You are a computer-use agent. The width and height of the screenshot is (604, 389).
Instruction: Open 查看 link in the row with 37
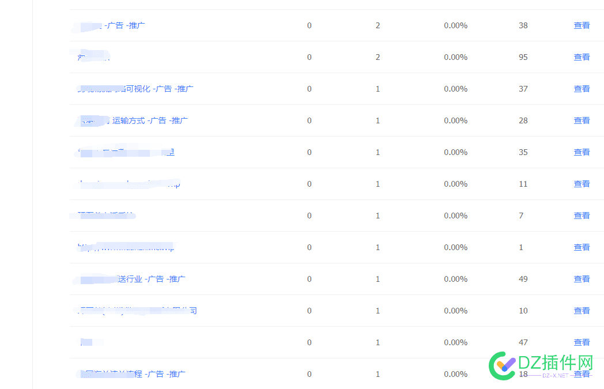[582, 89]
